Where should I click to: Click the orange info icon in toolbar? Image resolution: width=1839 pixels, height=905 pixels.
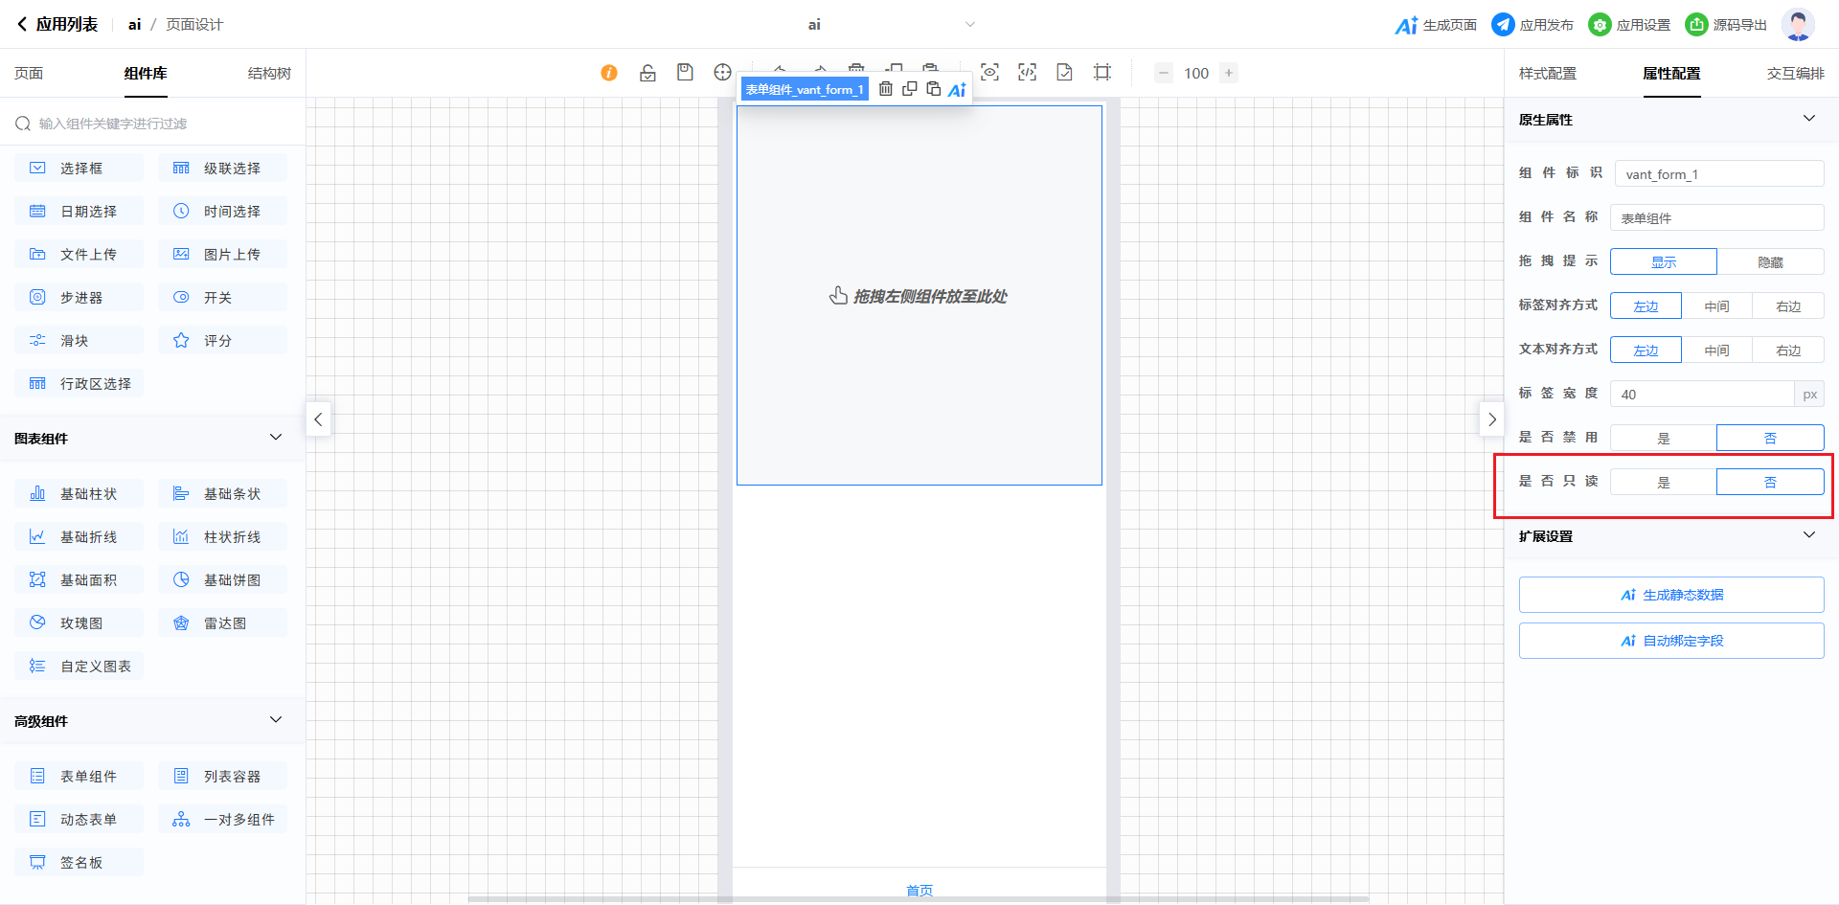click(609, 73)
